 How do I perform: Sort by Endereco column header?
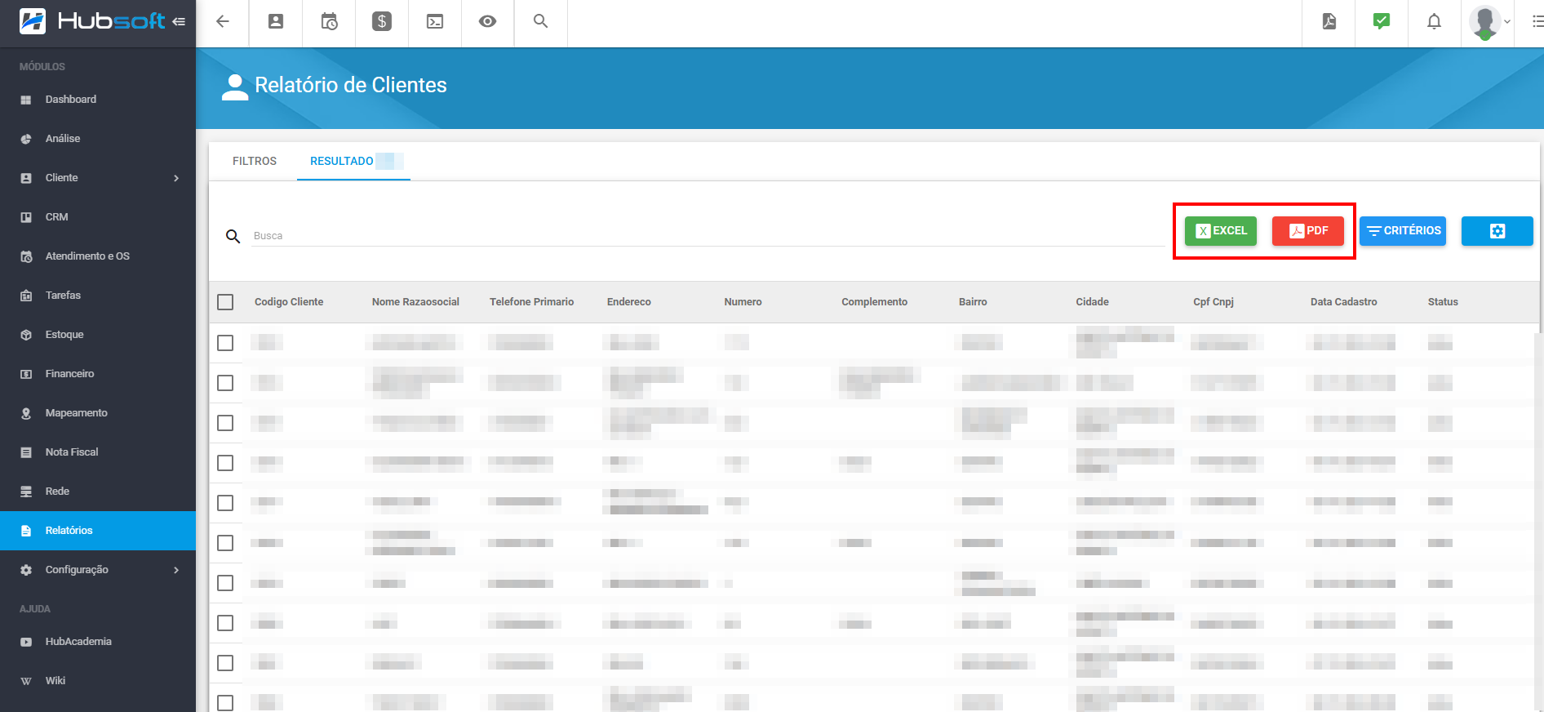pos(628,302)
